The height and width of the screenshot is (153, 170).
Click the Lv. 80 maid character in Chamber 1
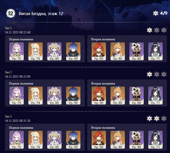coord(54,51)
